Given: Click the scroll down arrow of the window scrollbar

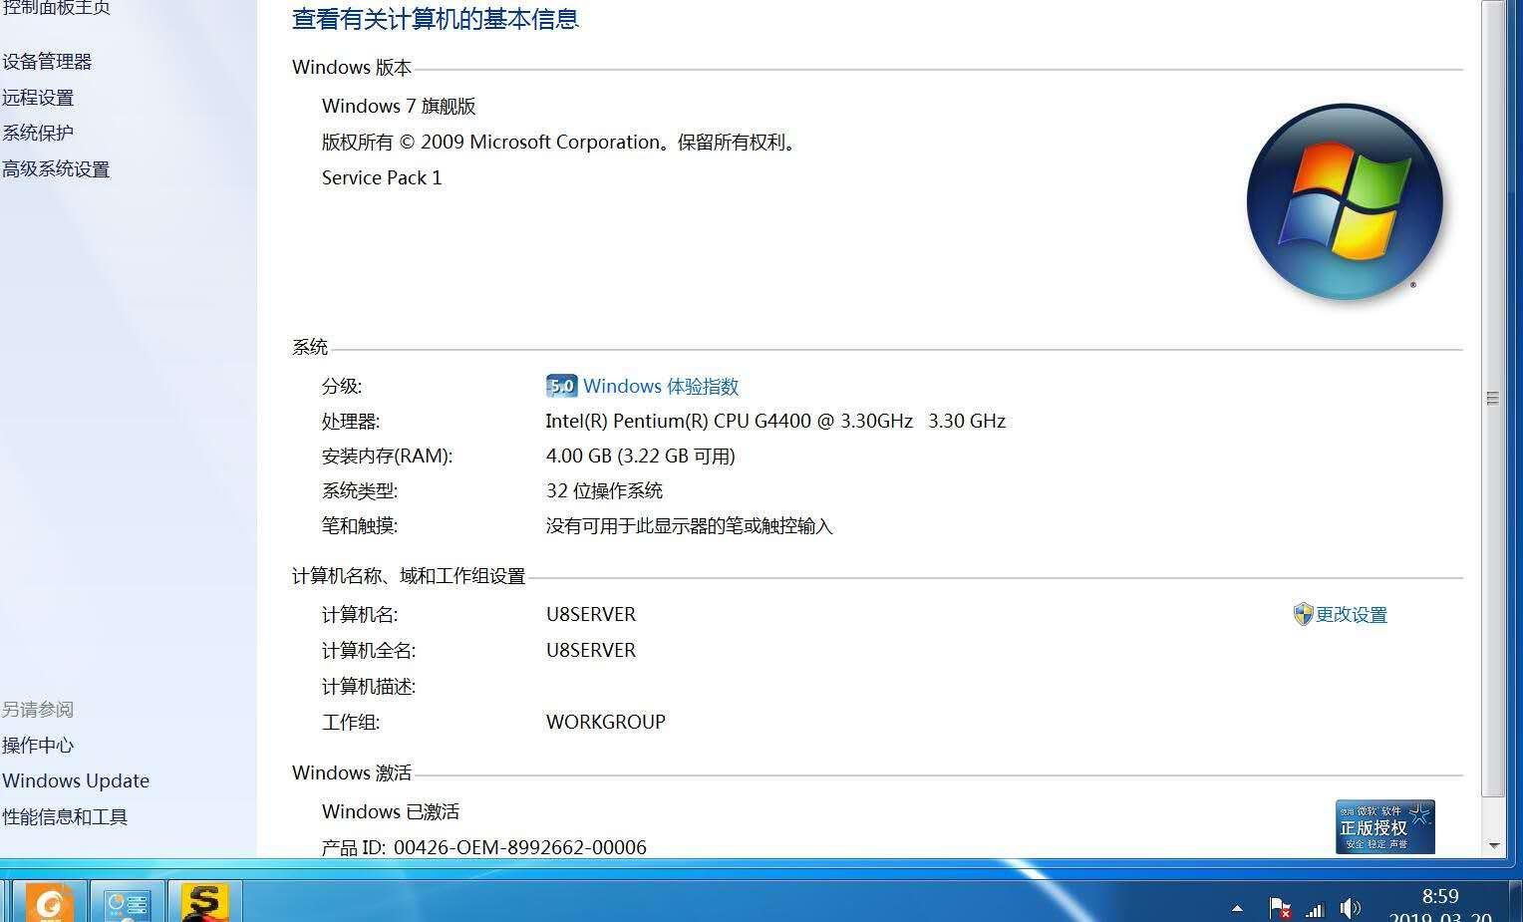Looking at the screenshot, I should coord(1493,845).
